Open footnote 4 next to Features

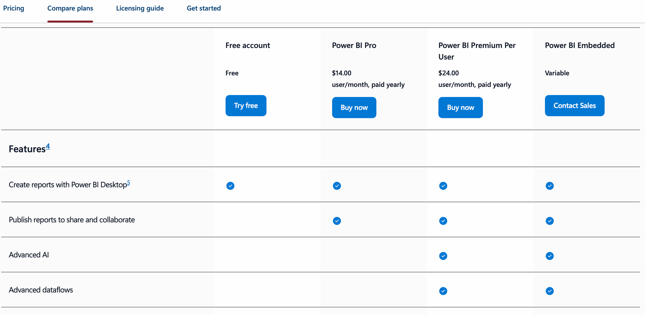click(48, 147)
